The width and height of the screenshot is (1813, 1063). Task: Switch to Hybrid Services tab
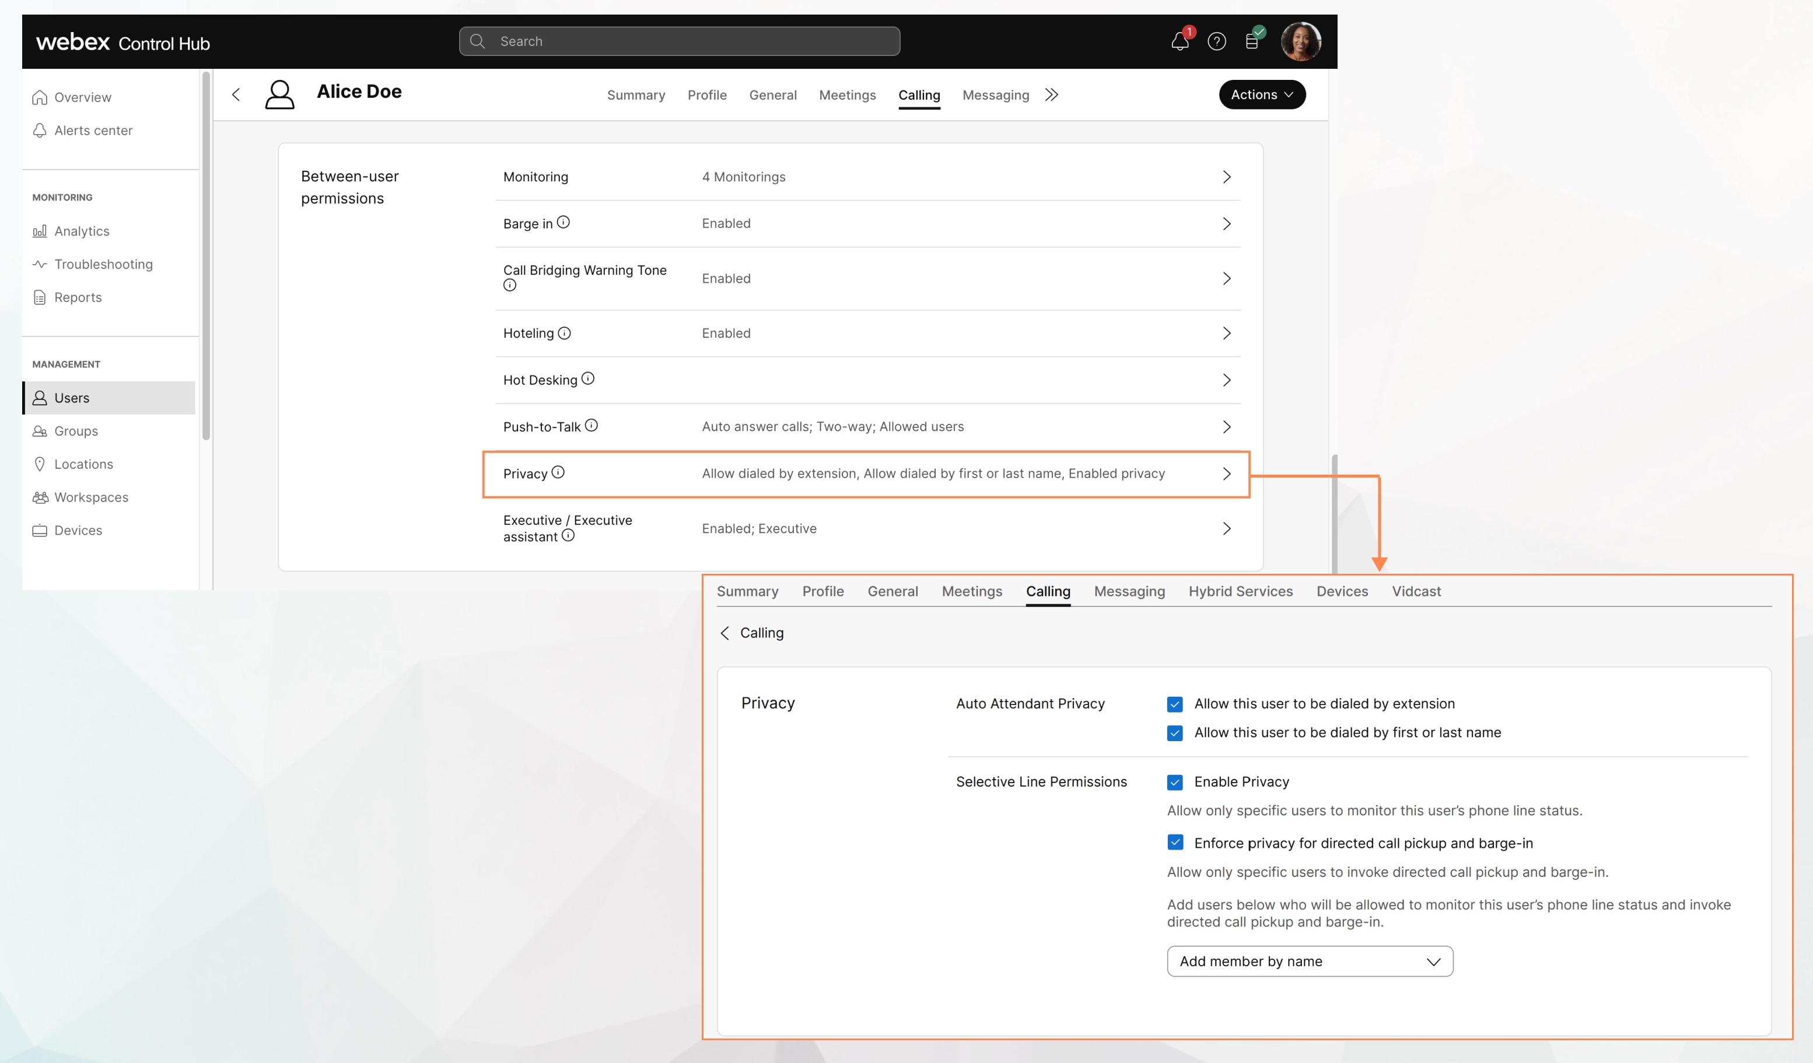[x=1241, y=591]
